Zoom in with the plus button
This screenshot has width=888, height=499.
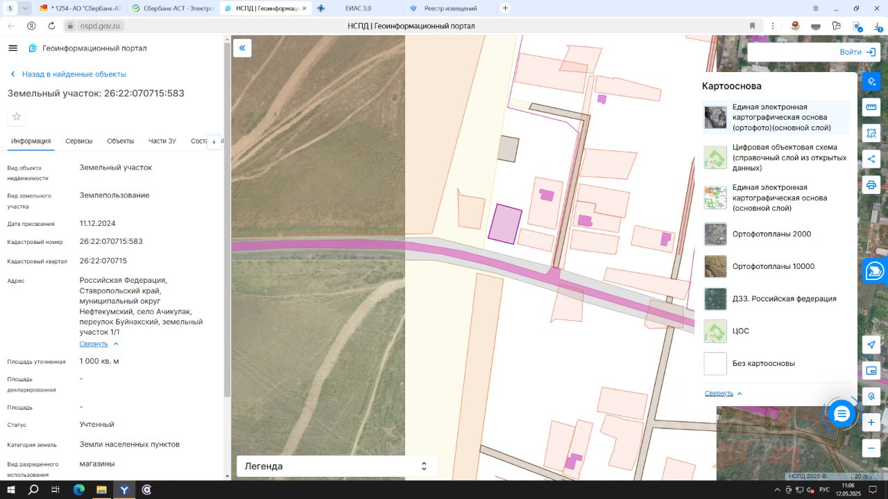[871, 422]
